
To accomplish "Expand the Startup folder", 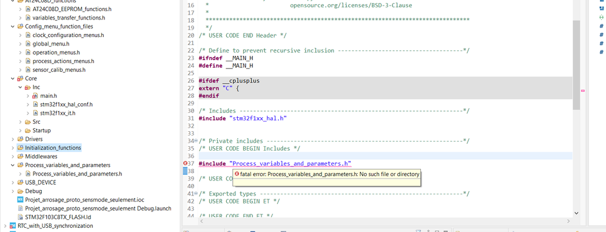I will (20, 131).
